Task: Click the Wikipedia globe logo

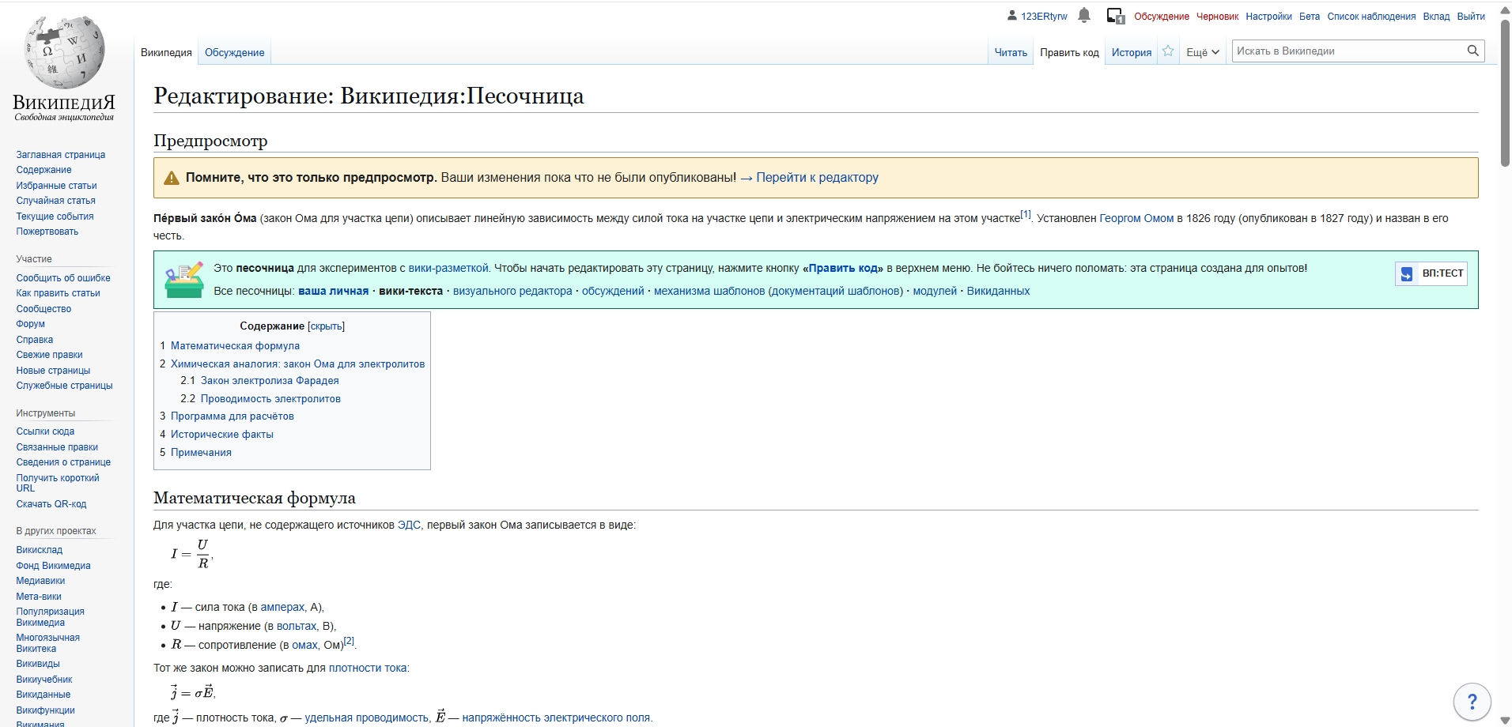Action: (64, 52)
